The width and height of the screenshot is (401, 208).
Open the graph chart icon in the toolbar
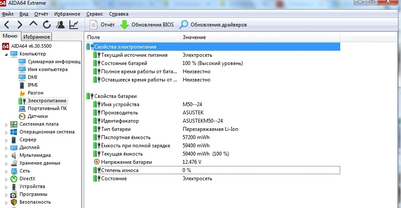click(x=74, y=25)
